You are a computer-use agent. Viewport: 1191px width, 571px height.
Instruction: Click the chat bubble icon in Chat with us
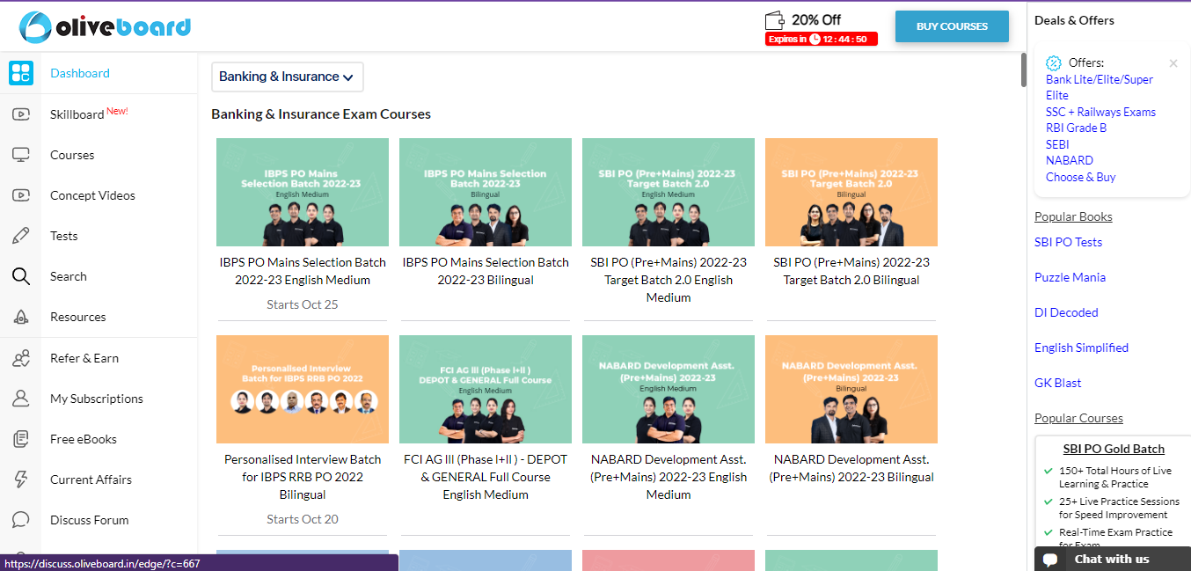click(x=1049, y=560)
